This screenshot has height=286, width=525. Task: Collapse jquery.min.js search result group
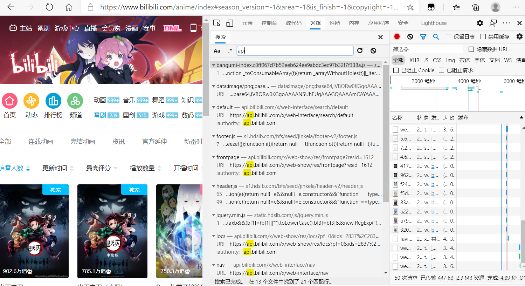(213, 215)
